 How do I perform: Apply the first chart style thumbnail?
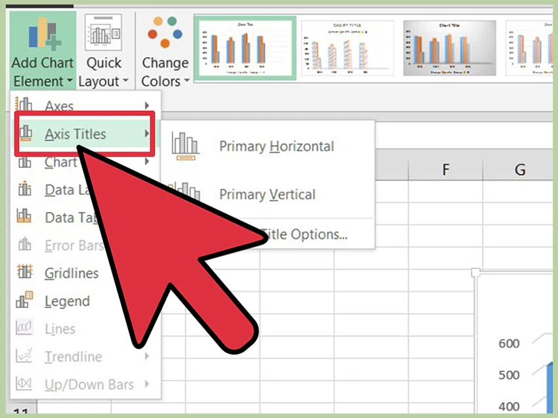[x=245, y=47]
